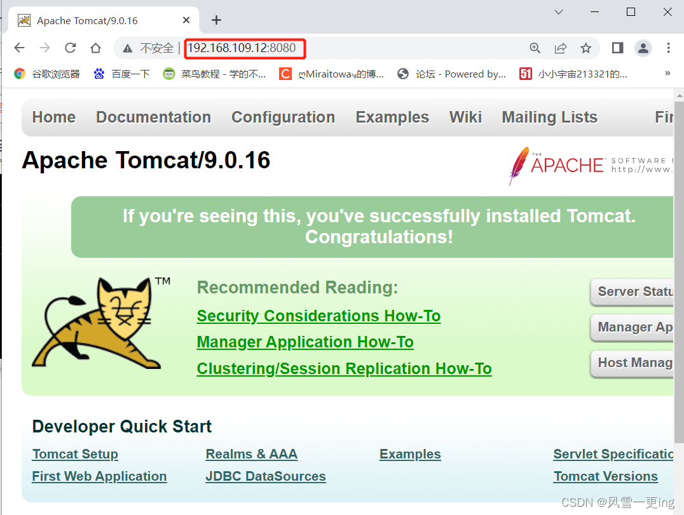
Task: Click the Tomcat cat mascot image
Action: coord(101,323)
